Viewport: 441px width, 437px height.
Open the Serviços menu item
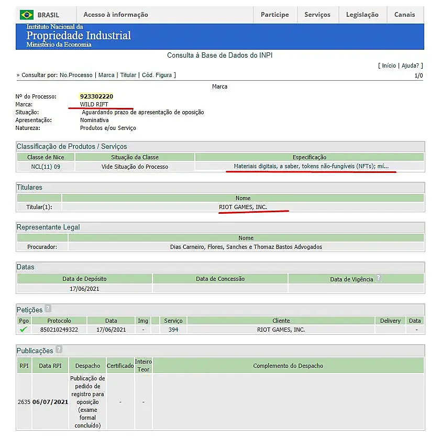tap(317, 15)
